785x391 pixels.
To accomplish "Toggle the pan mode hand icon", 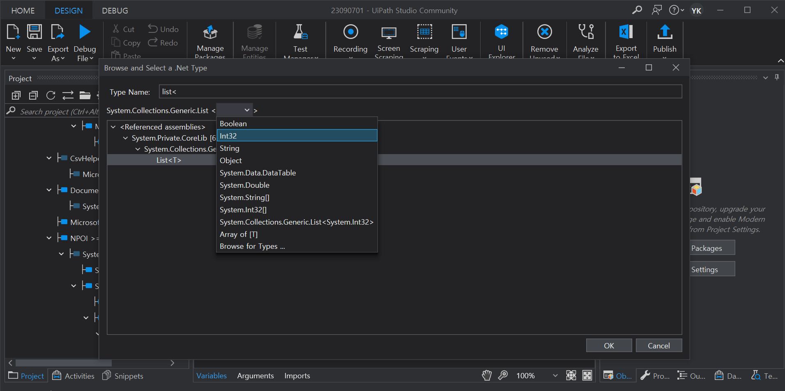I will (x=486, y=375).
